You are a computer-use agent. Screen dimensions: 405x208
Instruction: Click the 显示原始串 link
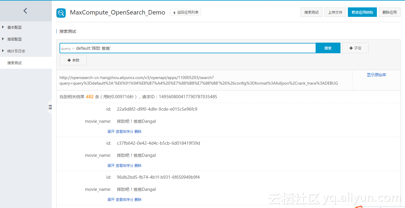pyautogui.click(x=376, y=75)
